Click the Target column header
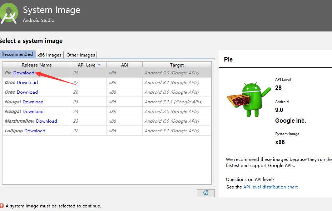 (x=177, y=65)
